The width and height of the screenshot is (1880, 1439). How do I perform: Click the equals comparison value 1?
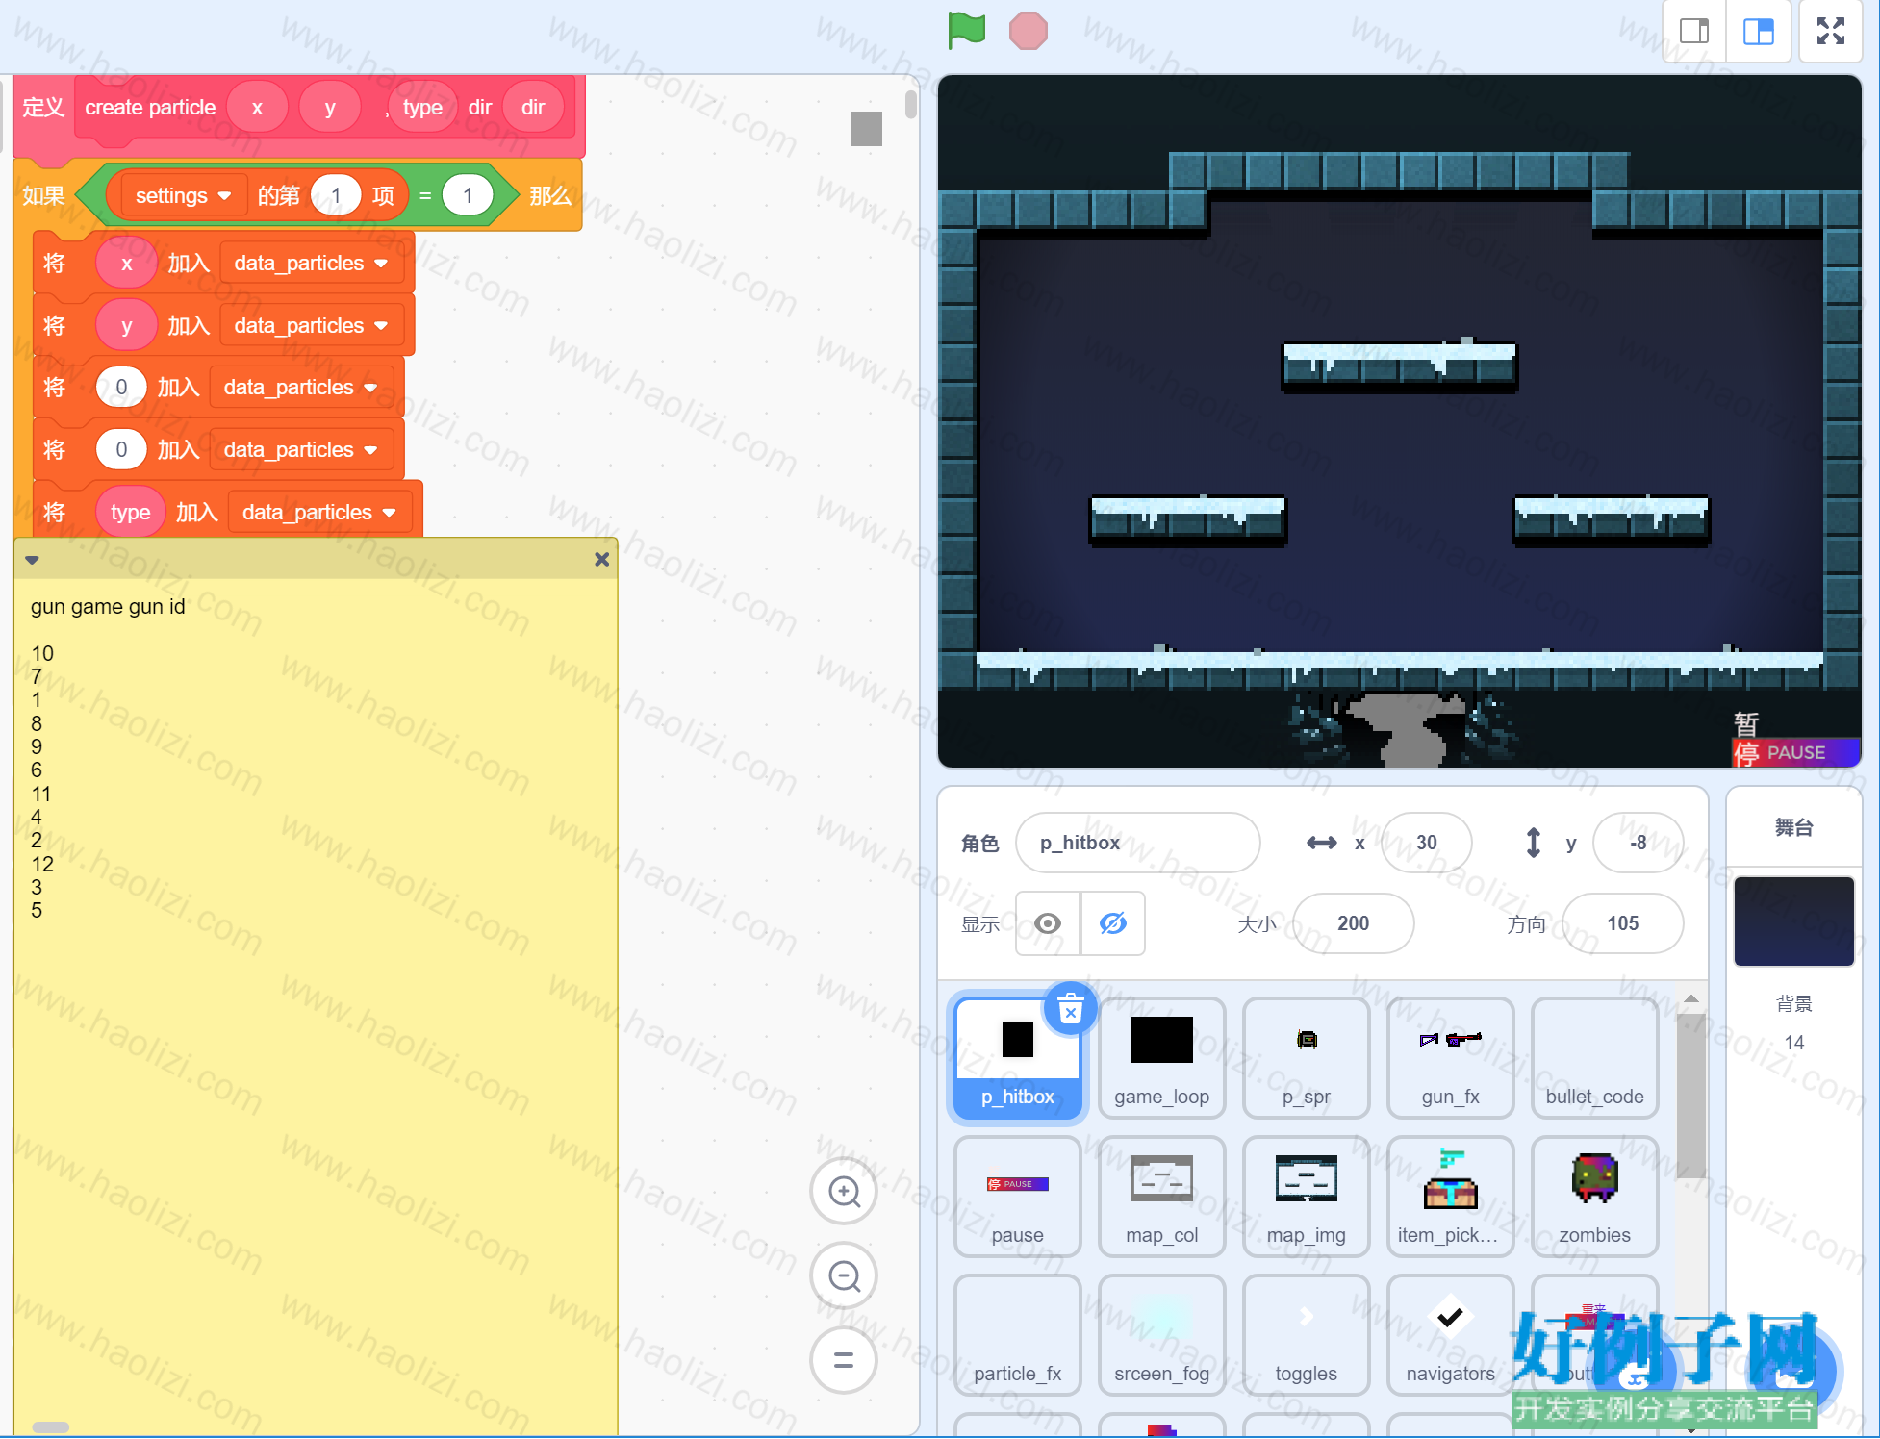tap(468, 195)
